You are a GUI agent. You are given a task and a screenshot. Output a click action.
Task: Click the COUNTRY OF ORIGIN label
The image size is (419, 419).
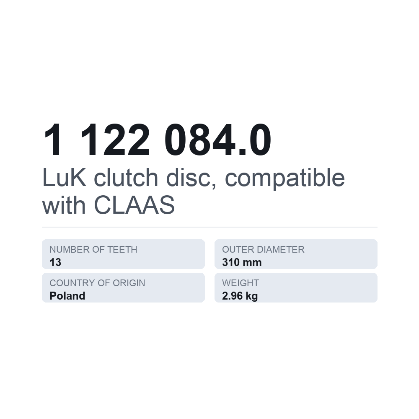(x=97, y=283)
